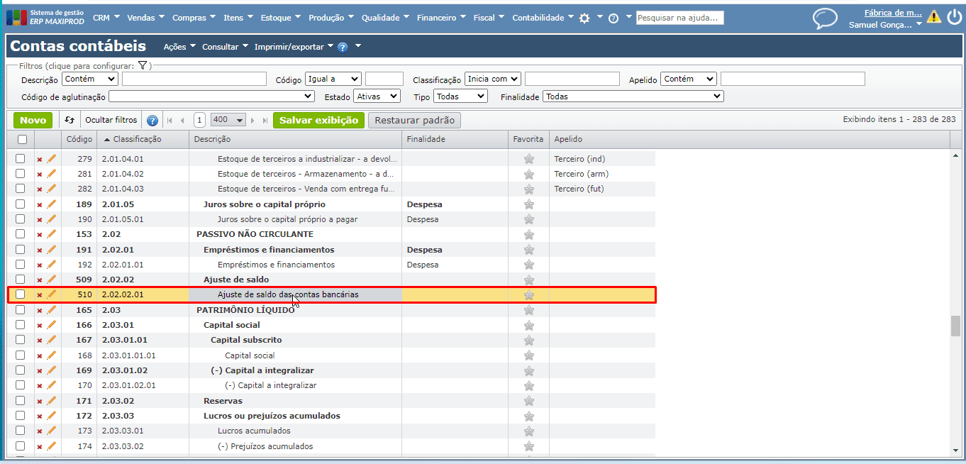Click the vertical scrollbar thumb
Screen dimensions: 966x464
(x=955, y=326)
